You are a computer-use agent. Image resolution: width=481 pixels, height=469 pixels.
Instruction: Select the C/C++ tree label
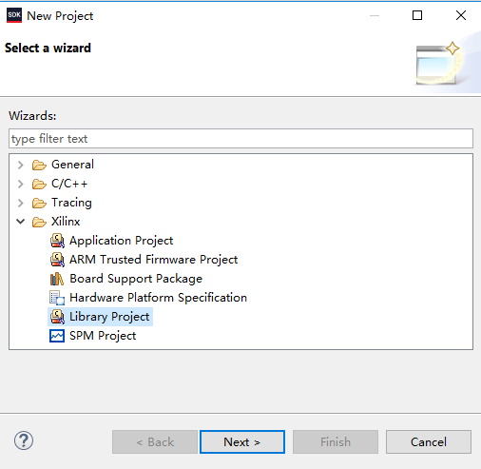click(69, 184)
